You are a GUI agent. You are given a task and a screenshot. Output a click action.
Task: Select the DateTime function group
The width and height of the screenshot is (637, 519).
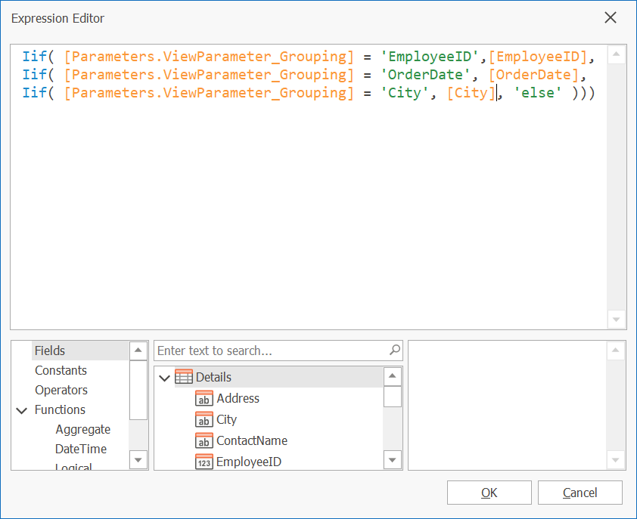(81, 449)
